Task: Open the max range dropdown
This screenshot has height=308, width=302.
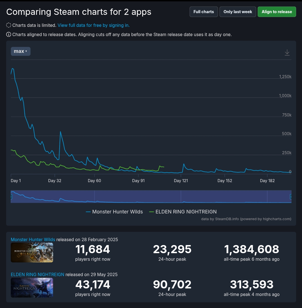Action: (x=20, y=51)
